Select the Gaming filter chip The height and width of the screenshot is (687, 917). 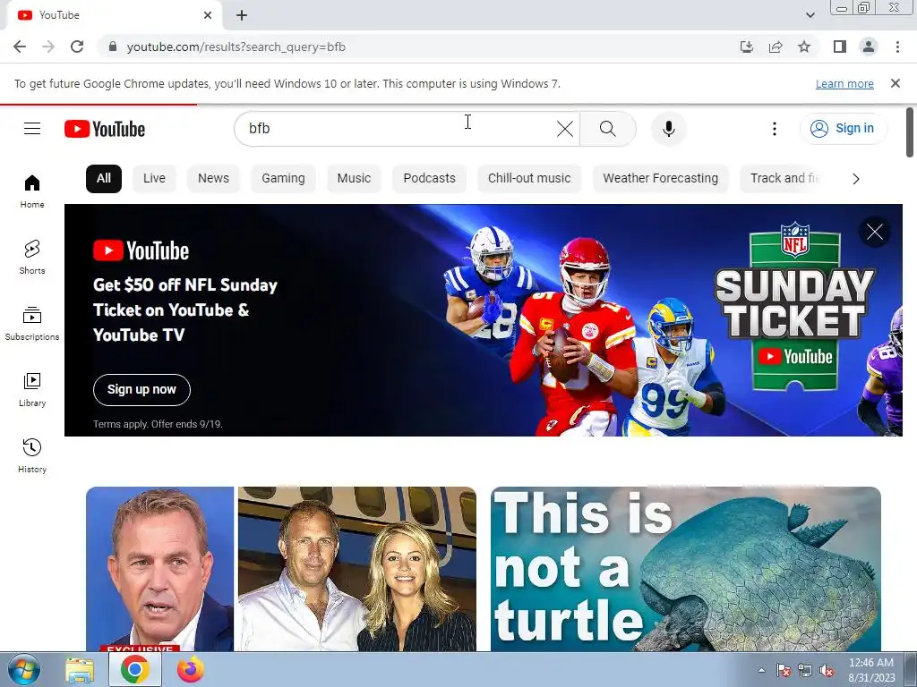tap(283, 178)
